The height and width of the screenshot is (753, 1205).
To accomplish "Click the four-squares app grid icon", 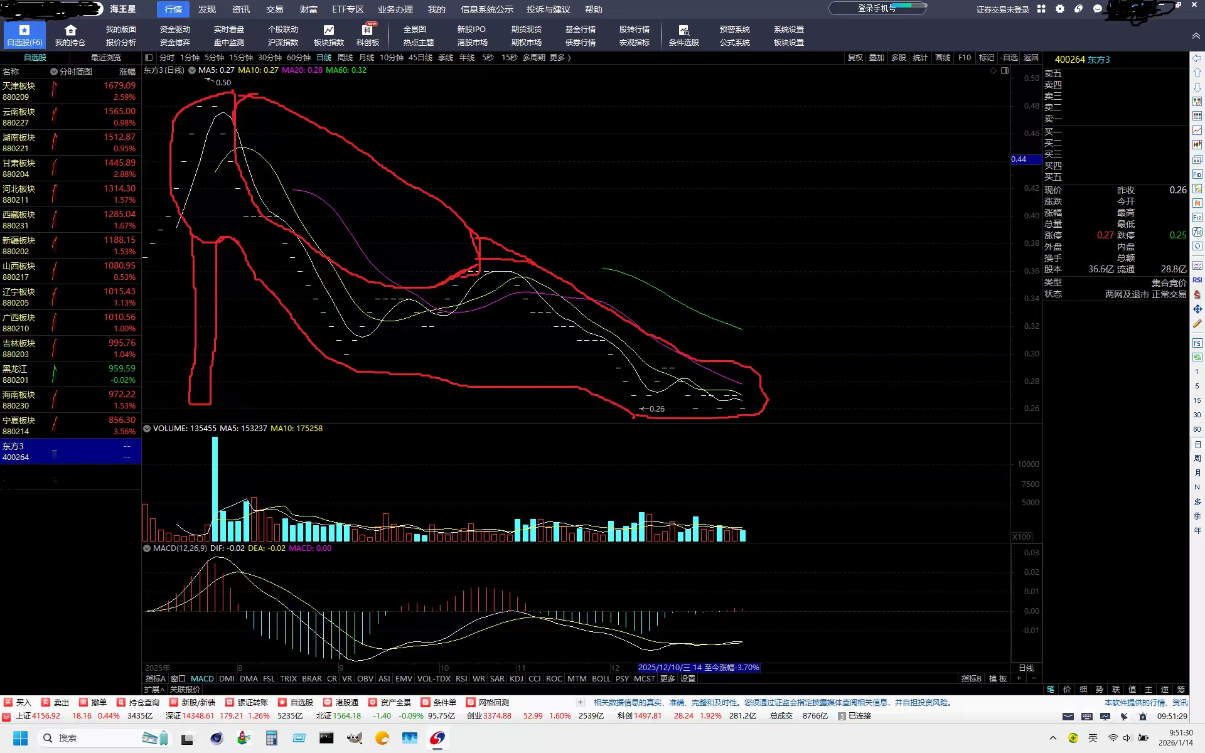I will point(1041,9).
